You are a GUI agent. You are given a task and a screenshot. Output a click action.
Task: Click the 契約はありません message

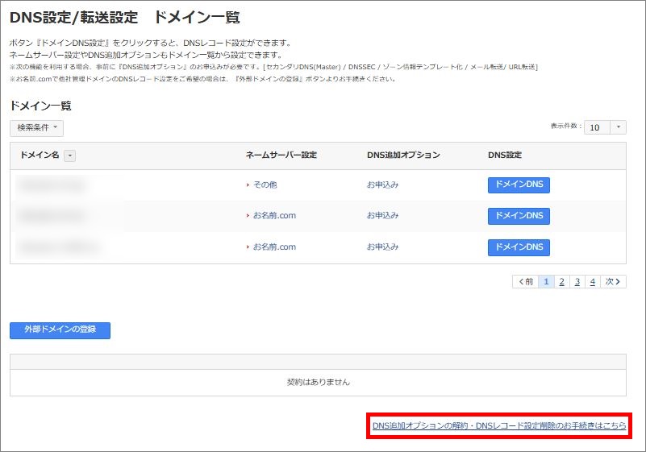click(x=318, y=382)
